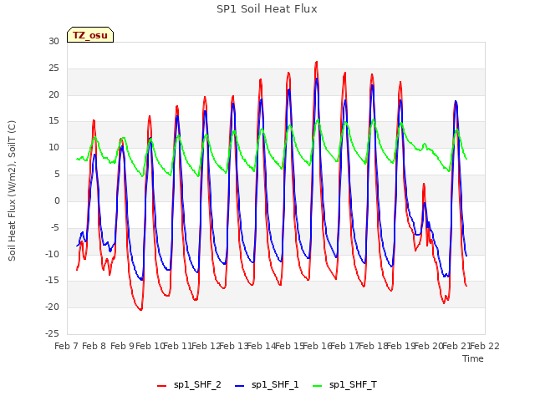Click the y-axis tick label 5
This screenshot has width=535, height=401.
coord(57,175)
